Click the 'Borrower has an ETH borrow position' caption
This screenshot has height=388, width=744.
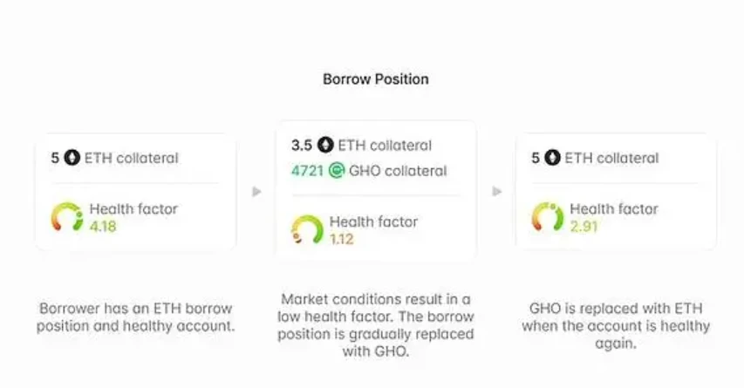click(x=136, y=317)
